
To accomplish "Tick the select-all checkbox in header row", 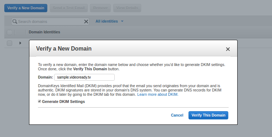I will click(x=9, y=32).
